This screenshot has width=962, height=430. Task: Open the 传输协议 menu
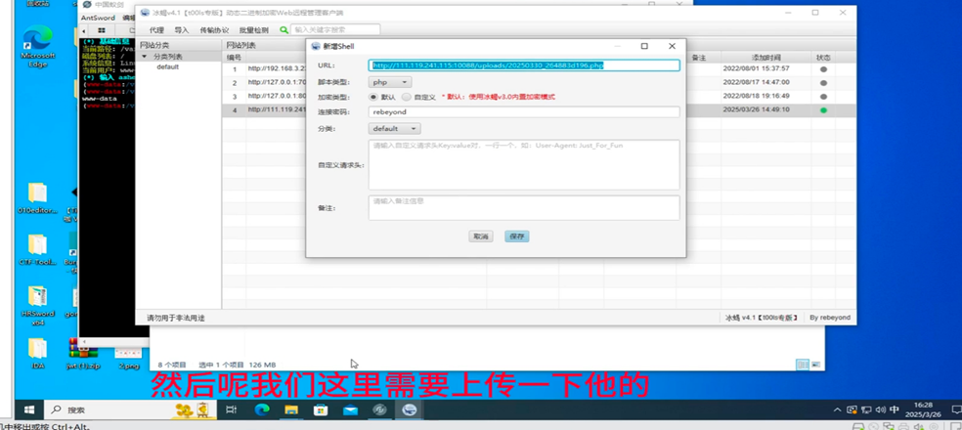(x=214, y=29)
